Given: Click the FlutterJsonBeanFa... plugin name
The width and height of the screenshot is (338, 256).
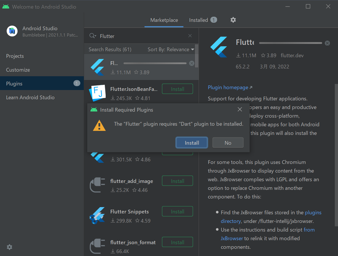Looking at the screenshot, I should pyautogui.click(x=134, y=89).
